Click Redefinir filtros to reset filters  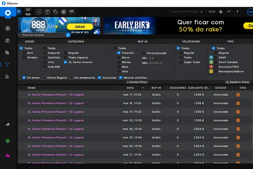click(x=237, y=82)
